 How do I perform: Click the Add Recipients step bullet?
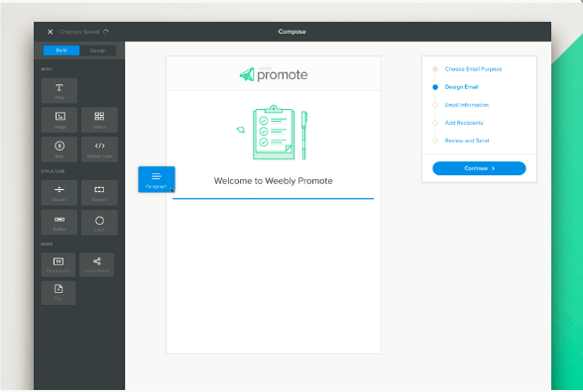pos(435,123)
